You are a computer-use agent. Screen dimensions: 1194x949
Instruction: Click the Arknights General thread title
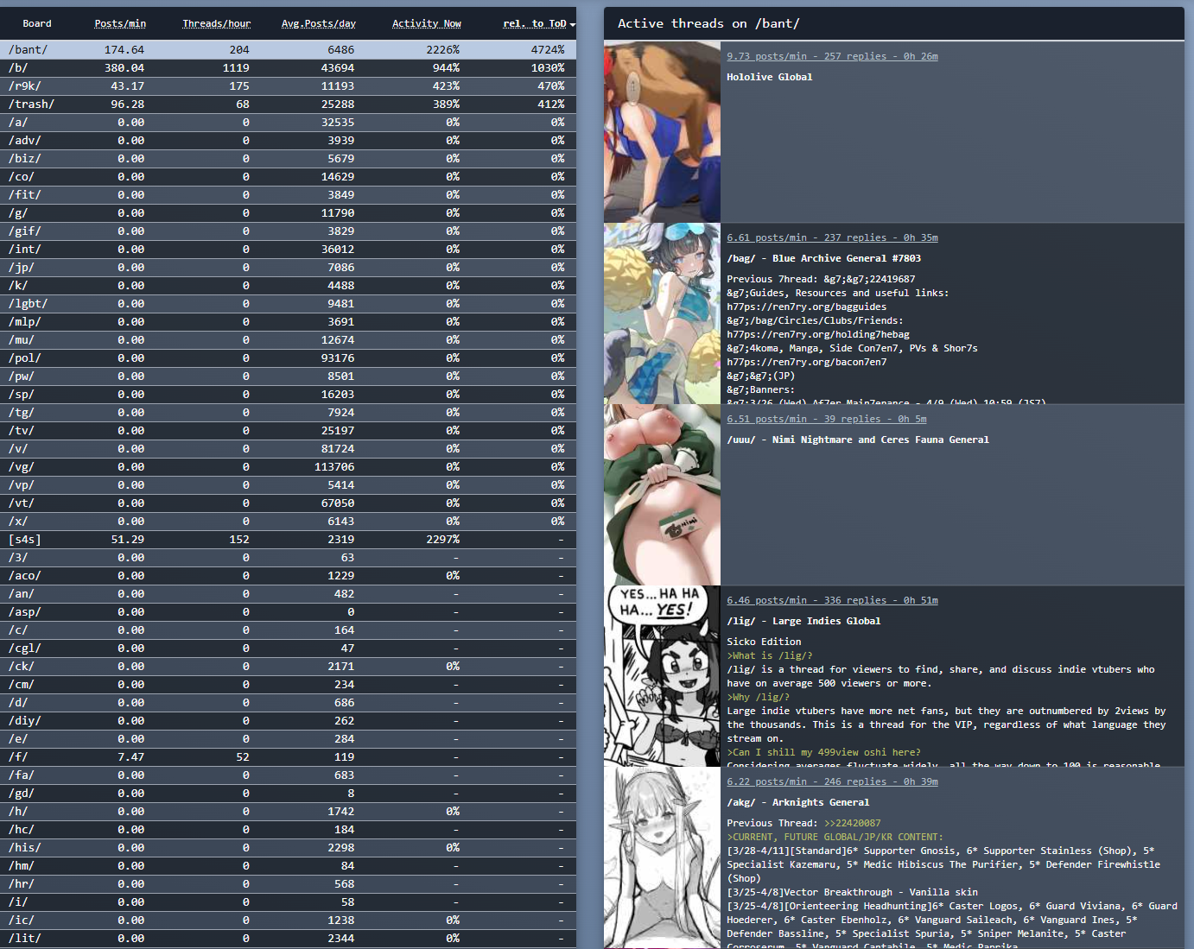click(x=798, y=802)
